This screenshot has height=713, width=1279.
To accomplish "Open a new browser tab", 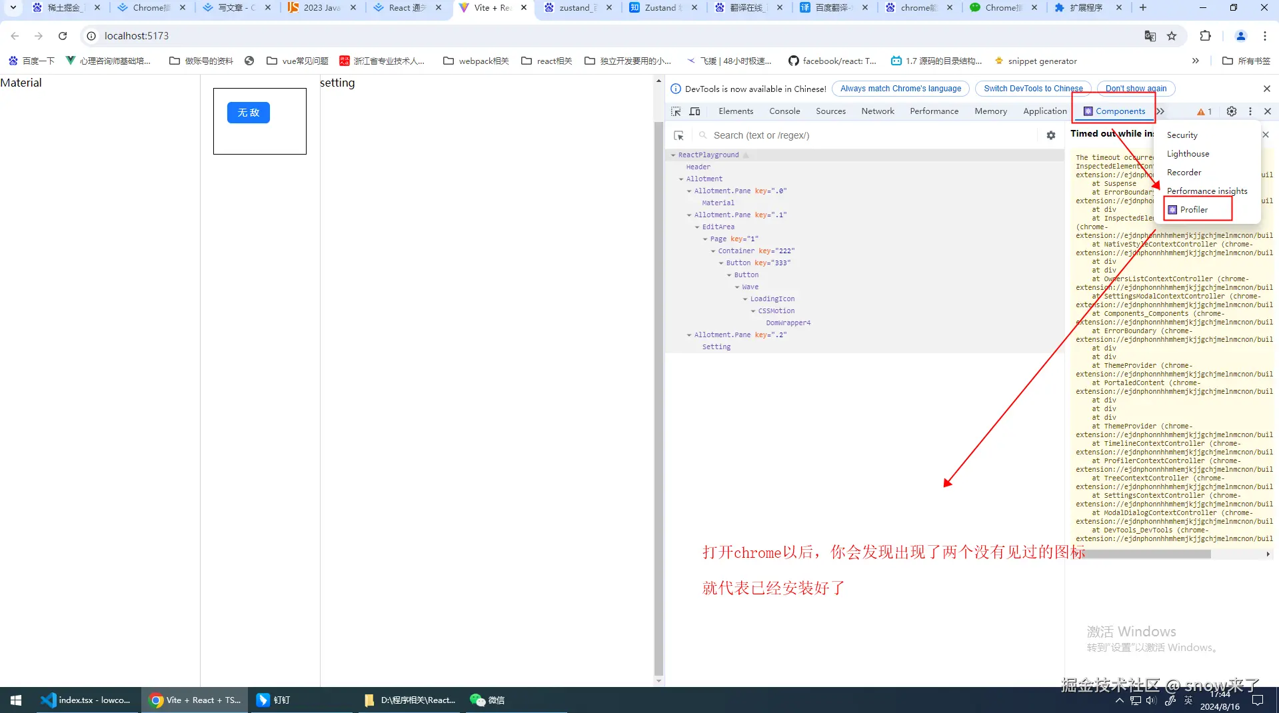I will pyautogui.click(x=1143, y=8).
